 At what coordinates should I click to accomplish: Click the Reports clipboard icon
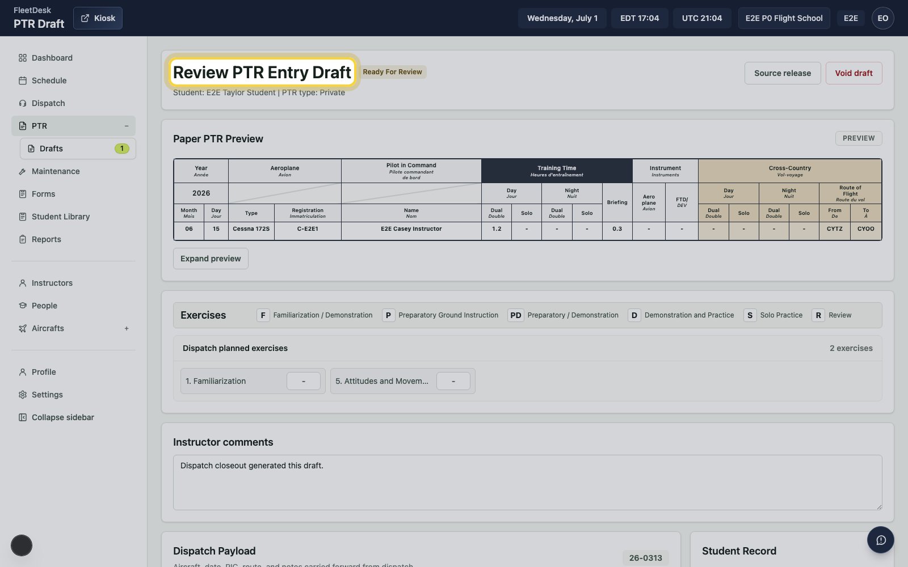point(23,239)
